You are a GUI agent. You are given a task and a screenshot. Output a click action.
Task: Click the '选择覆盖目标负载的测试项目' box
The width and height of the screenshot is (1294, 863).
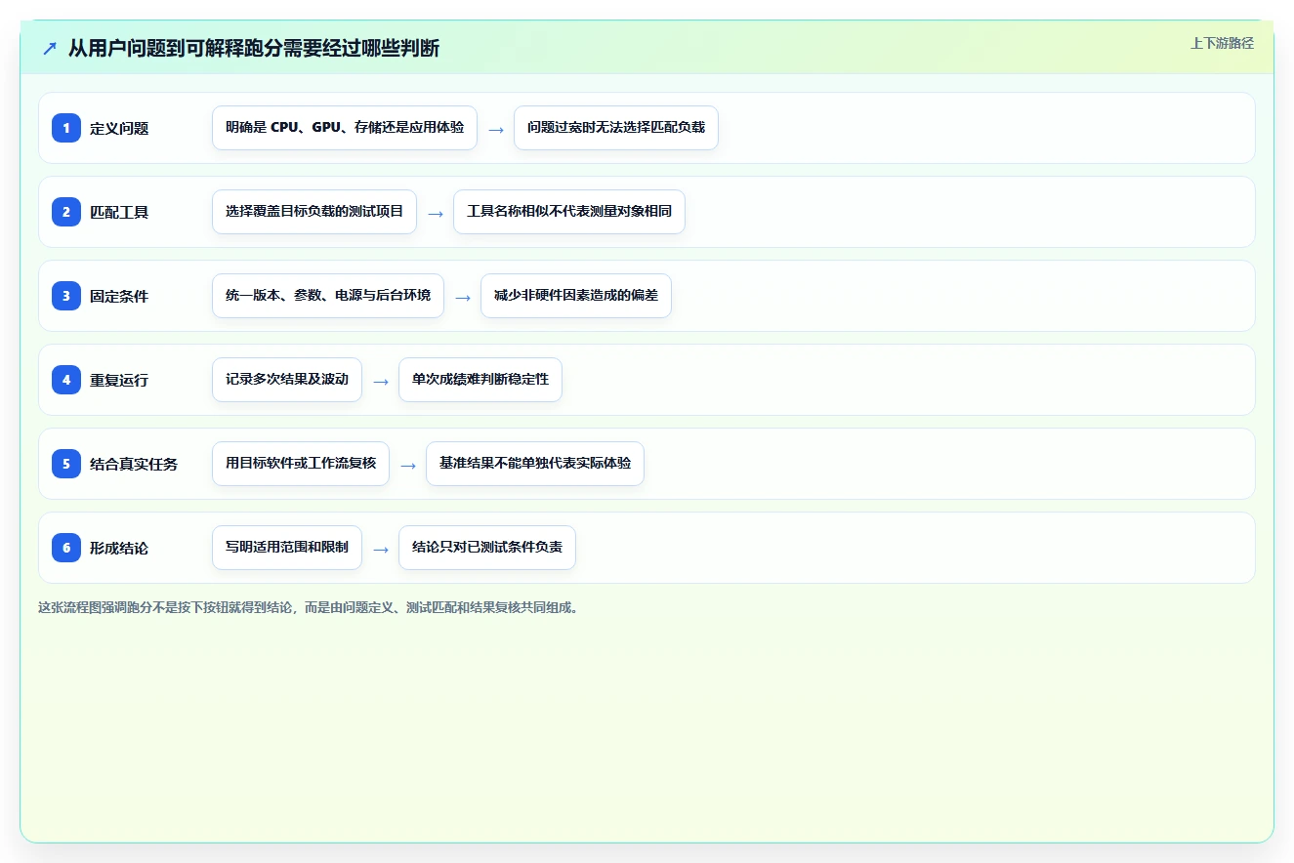(314, 212)
